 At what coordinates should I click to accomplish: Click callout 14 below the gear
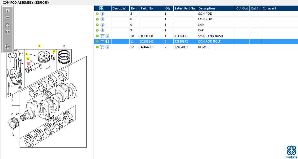pos(13,135)
